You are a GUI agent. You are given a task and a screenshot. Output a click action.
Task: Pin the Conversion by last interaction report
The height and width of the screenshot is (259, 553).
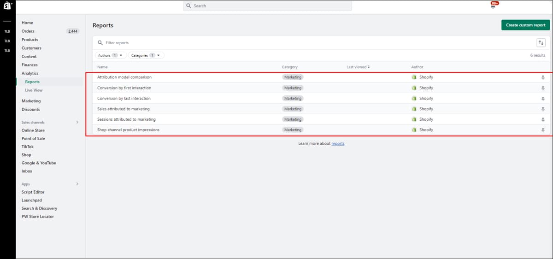[543, 99]
